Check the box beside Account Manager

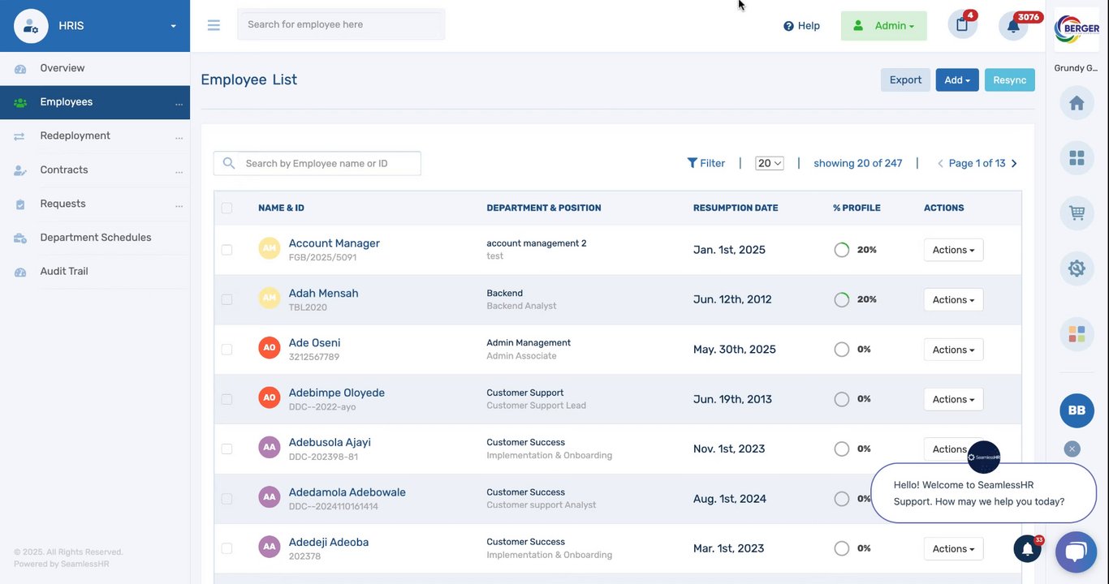tap(227, 250)
